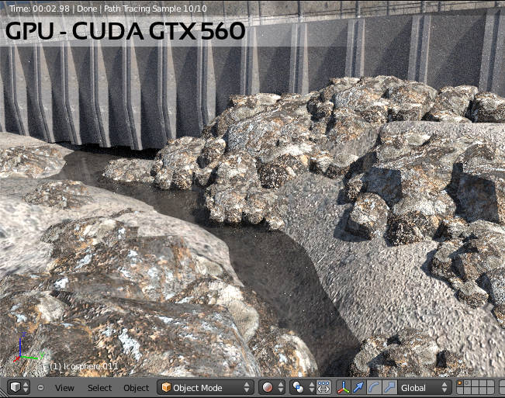Open the pivot point selector
This screenshot has height=398, width=505.
coord(303,387)
